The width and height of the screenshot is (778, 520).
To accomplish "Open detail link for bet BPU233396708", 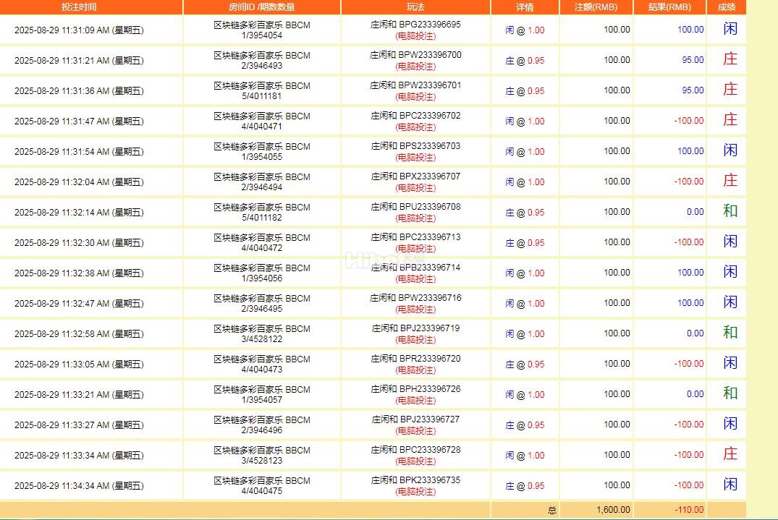I will [x=525, y=213].
